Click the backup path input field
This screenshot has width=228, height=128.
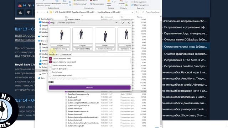(x=94, y=79)
